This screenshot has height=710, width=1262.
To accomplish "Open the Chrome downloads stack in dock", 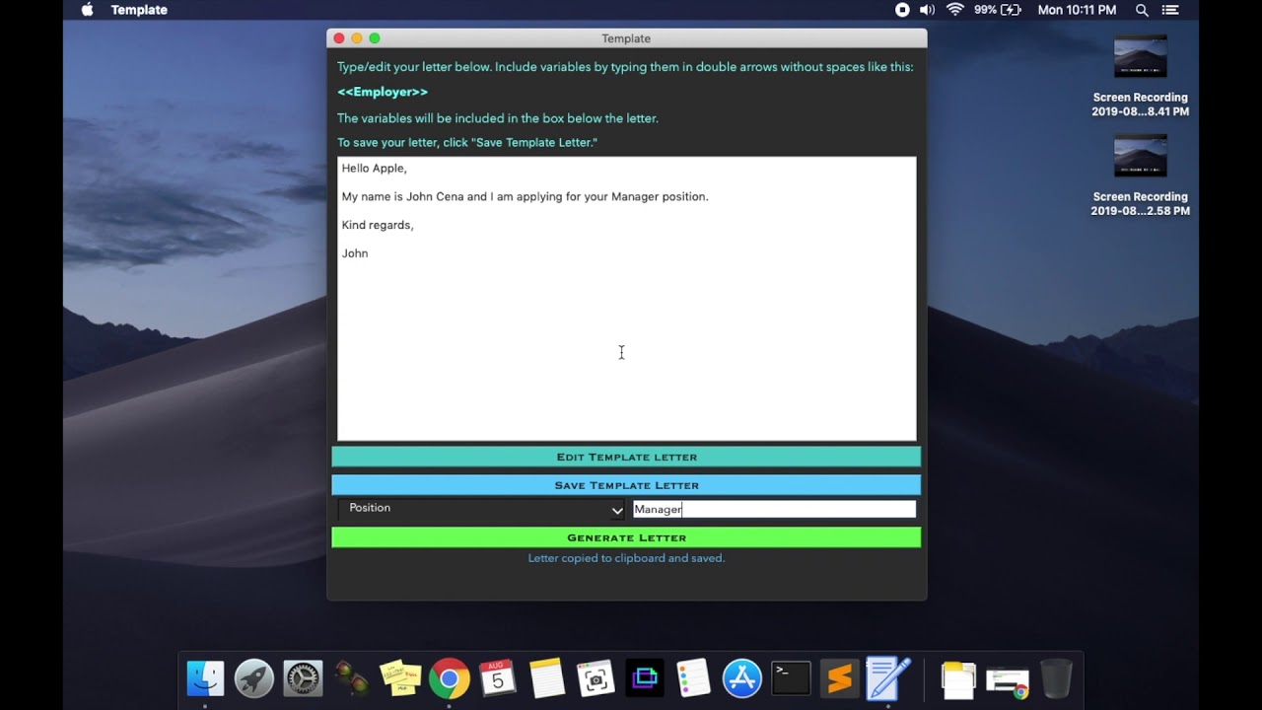I will click(x=1007, y=678).
